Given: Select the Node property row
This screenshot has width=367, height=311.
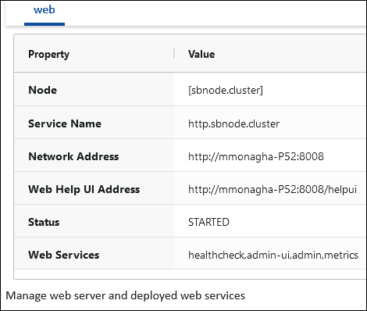Looking at the screenshot, I should click(190, 90).
